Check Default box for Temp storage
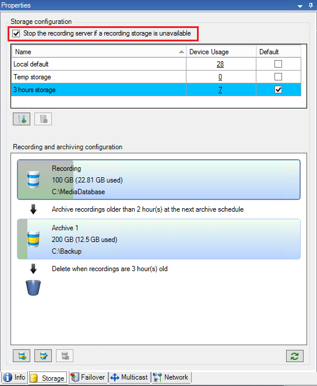The image size is (317, 386). (x=278, y=77)
